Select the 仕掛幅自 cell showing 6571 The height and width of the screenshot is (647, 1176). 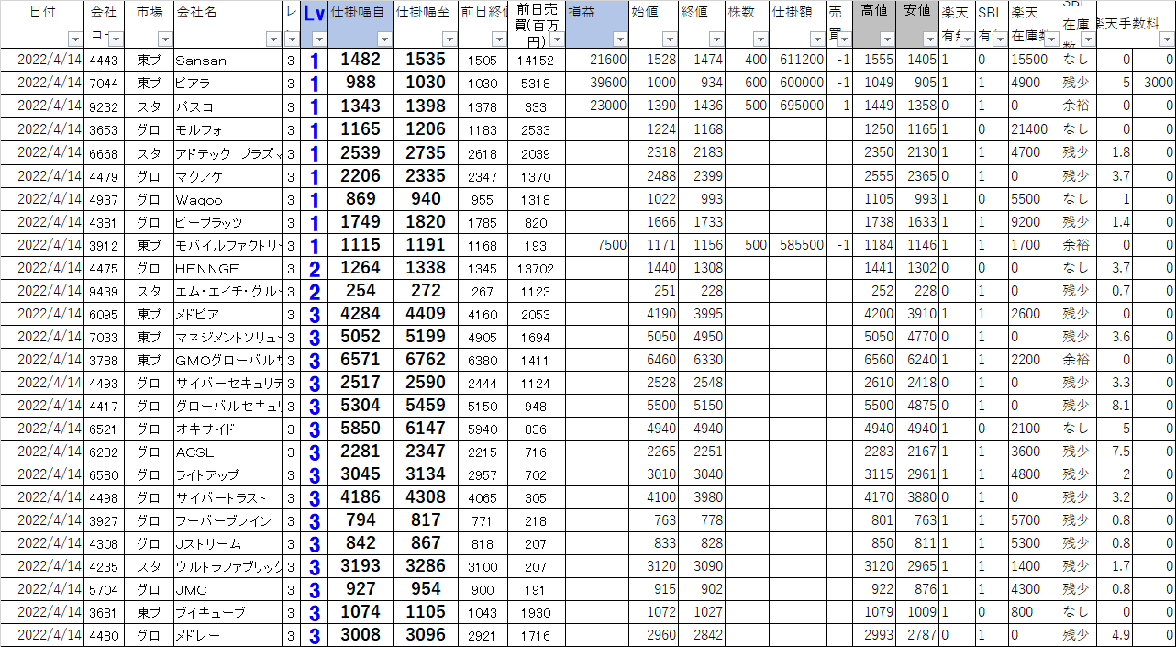pyautogui.click(x=361, y=359)
